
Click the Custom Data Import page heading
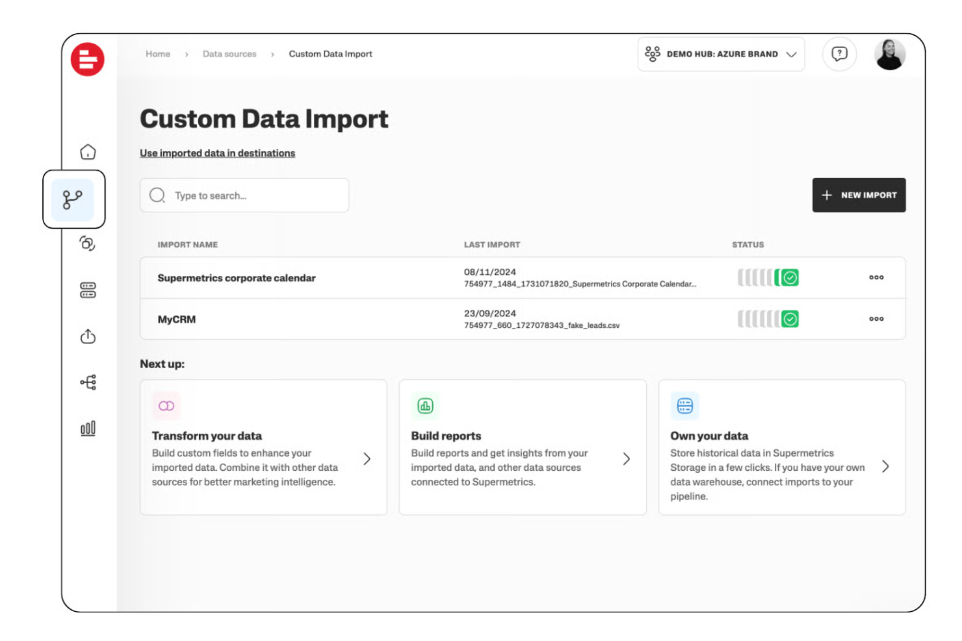264,119
